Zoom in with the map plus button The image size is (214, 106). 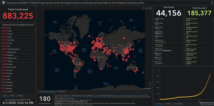coord(150,83)
